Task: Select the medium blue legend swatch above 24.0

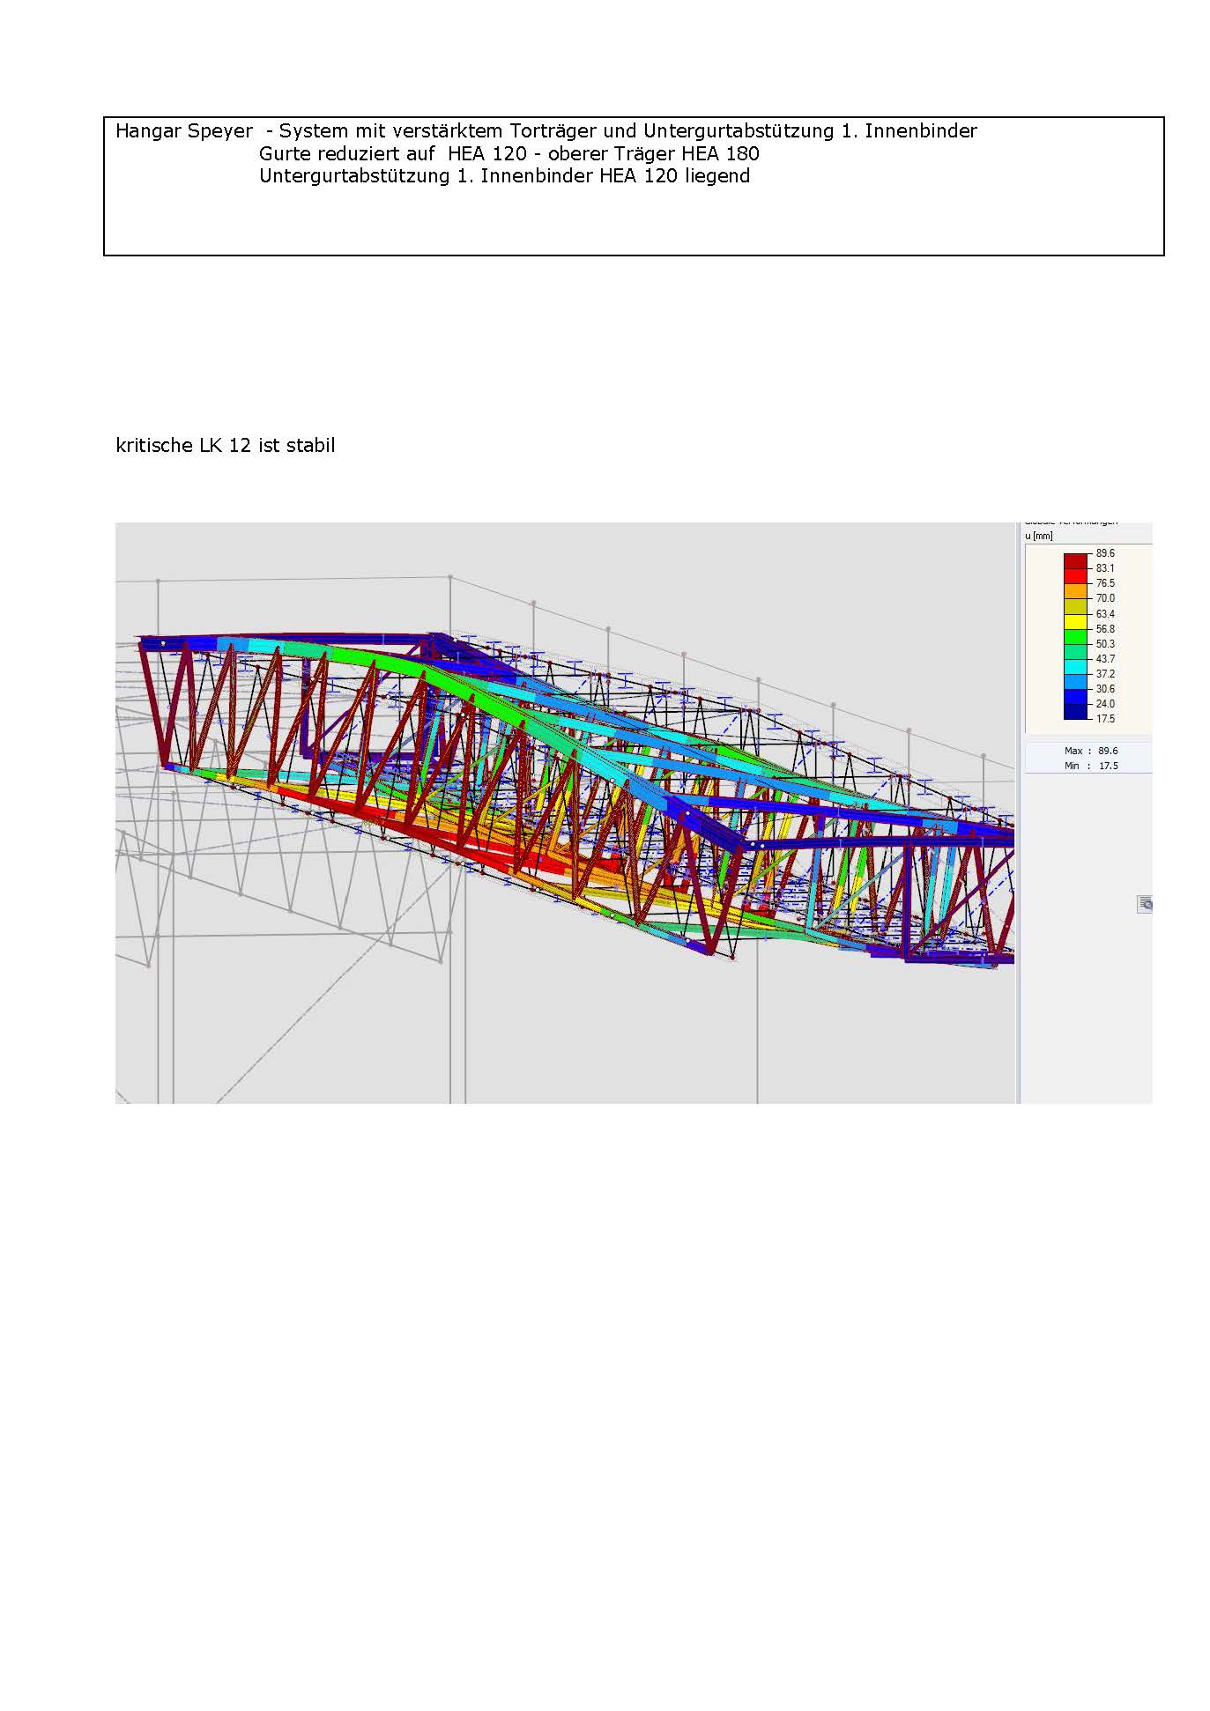Action: tap(1076, 696)
